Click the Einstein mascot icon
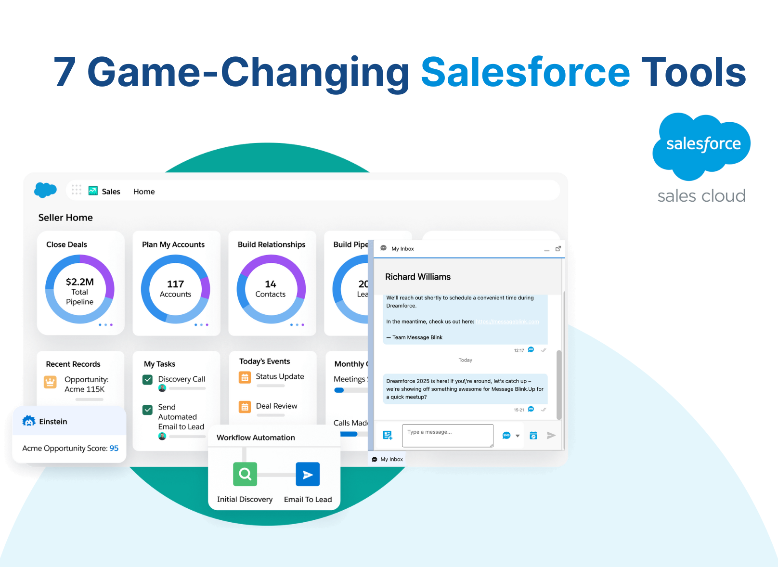778x567 pixels. [29, 421]
